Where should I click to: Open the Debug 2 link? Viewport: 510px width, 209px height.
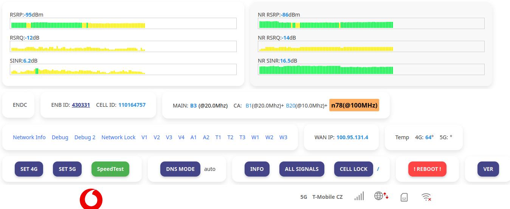[85, 137]
